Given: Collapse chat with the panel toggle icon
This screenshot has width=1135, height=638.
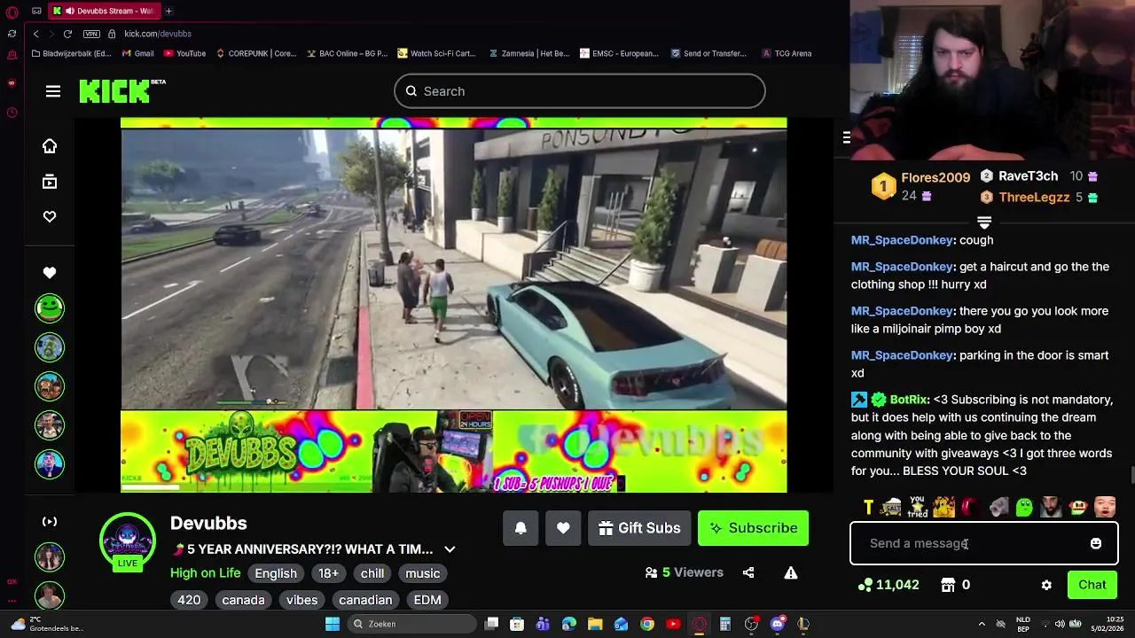Looking at the screenshot, I should tap(847, 137).
